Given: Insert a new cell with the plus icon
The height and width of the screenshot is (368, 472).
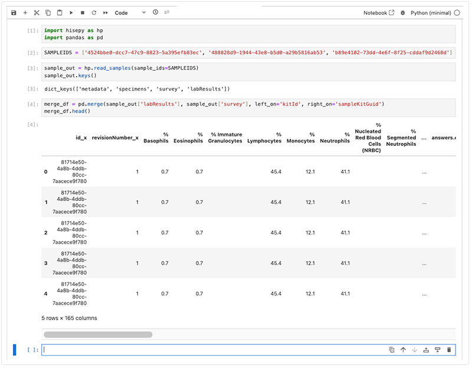Looking at the screenshot, I should coord(25,12).
